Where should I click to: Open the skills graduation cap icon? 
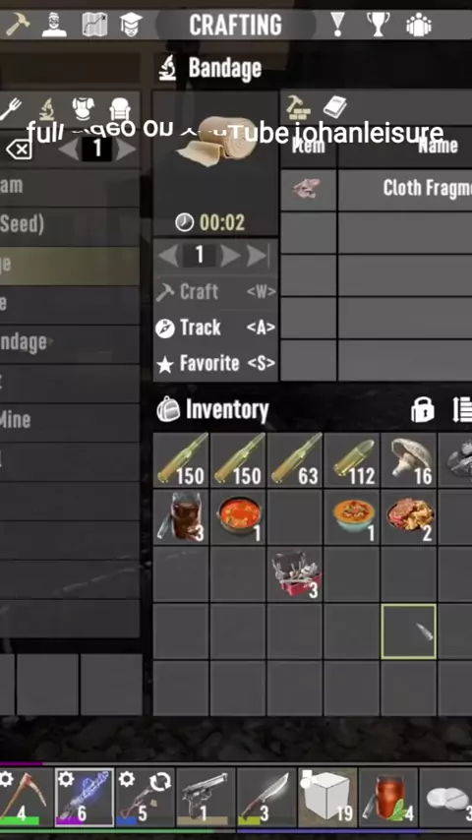[x=131, y=25]
